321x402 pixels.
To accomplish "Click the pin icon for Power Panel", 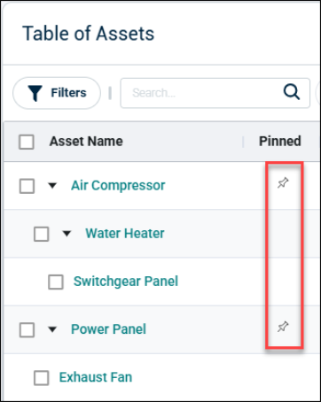I will click(283, 327).
